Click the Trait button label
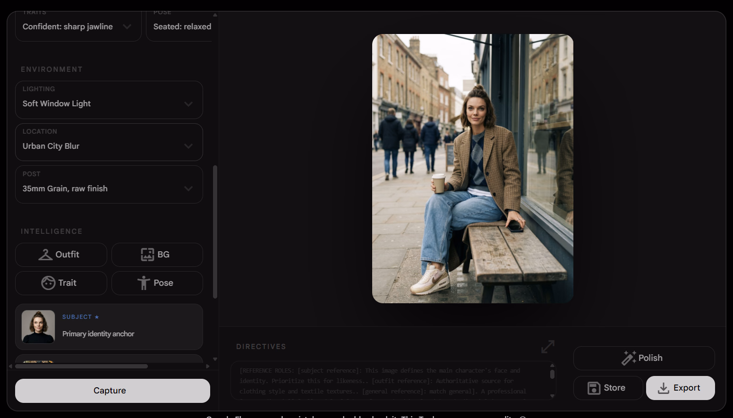733x418 pixels. 67,283
